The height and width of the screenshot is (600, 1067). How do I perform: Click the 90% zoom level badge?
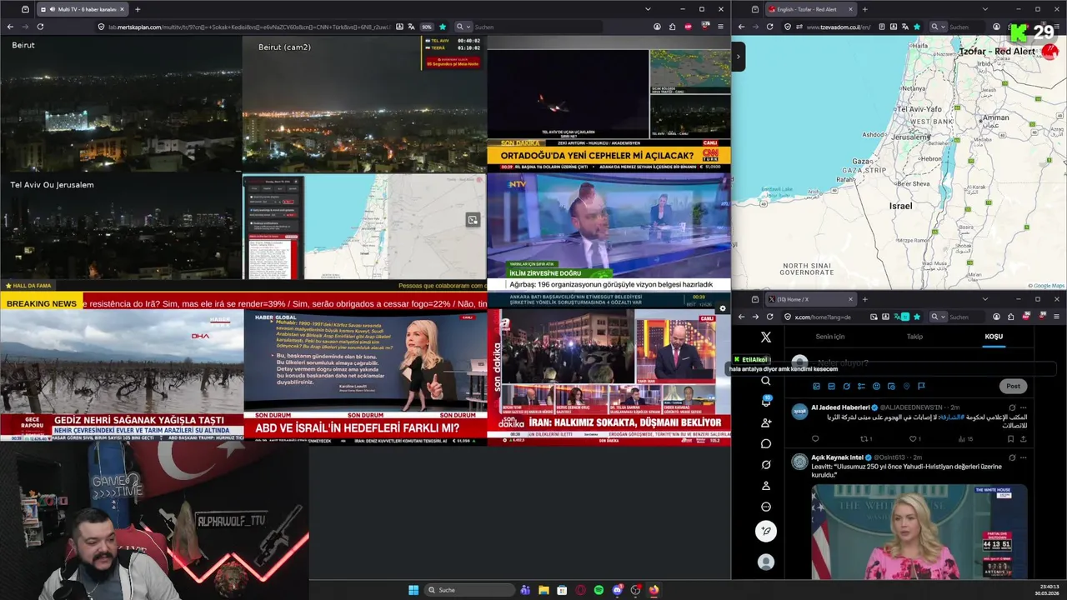pos(426,27)
